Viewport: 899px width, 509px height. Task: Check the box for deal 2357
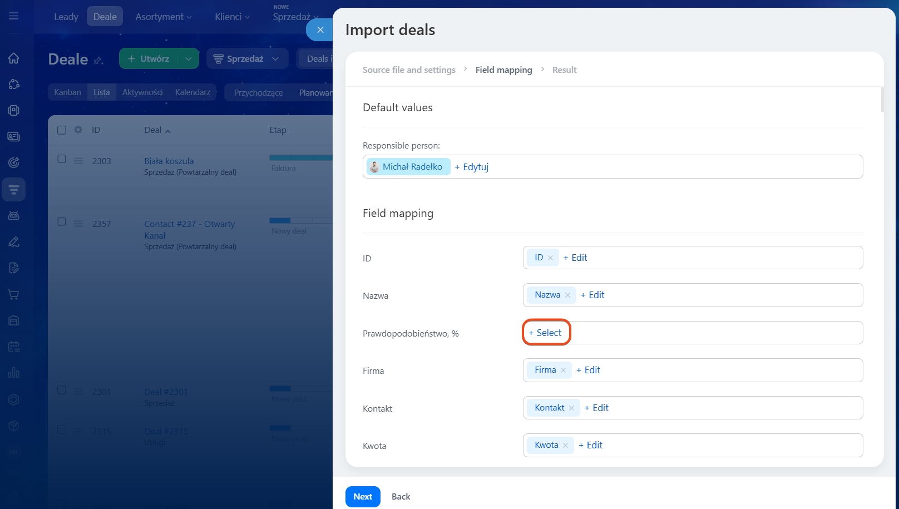pos(62,222)
